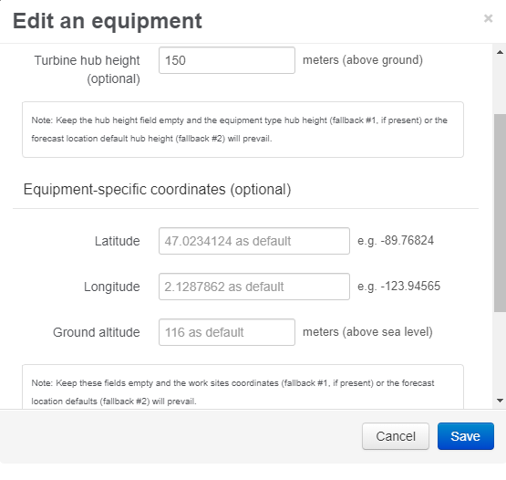Save the equipment changes
Screen dimensions: 506x480
pyautogui.click(x=466, y=436)
